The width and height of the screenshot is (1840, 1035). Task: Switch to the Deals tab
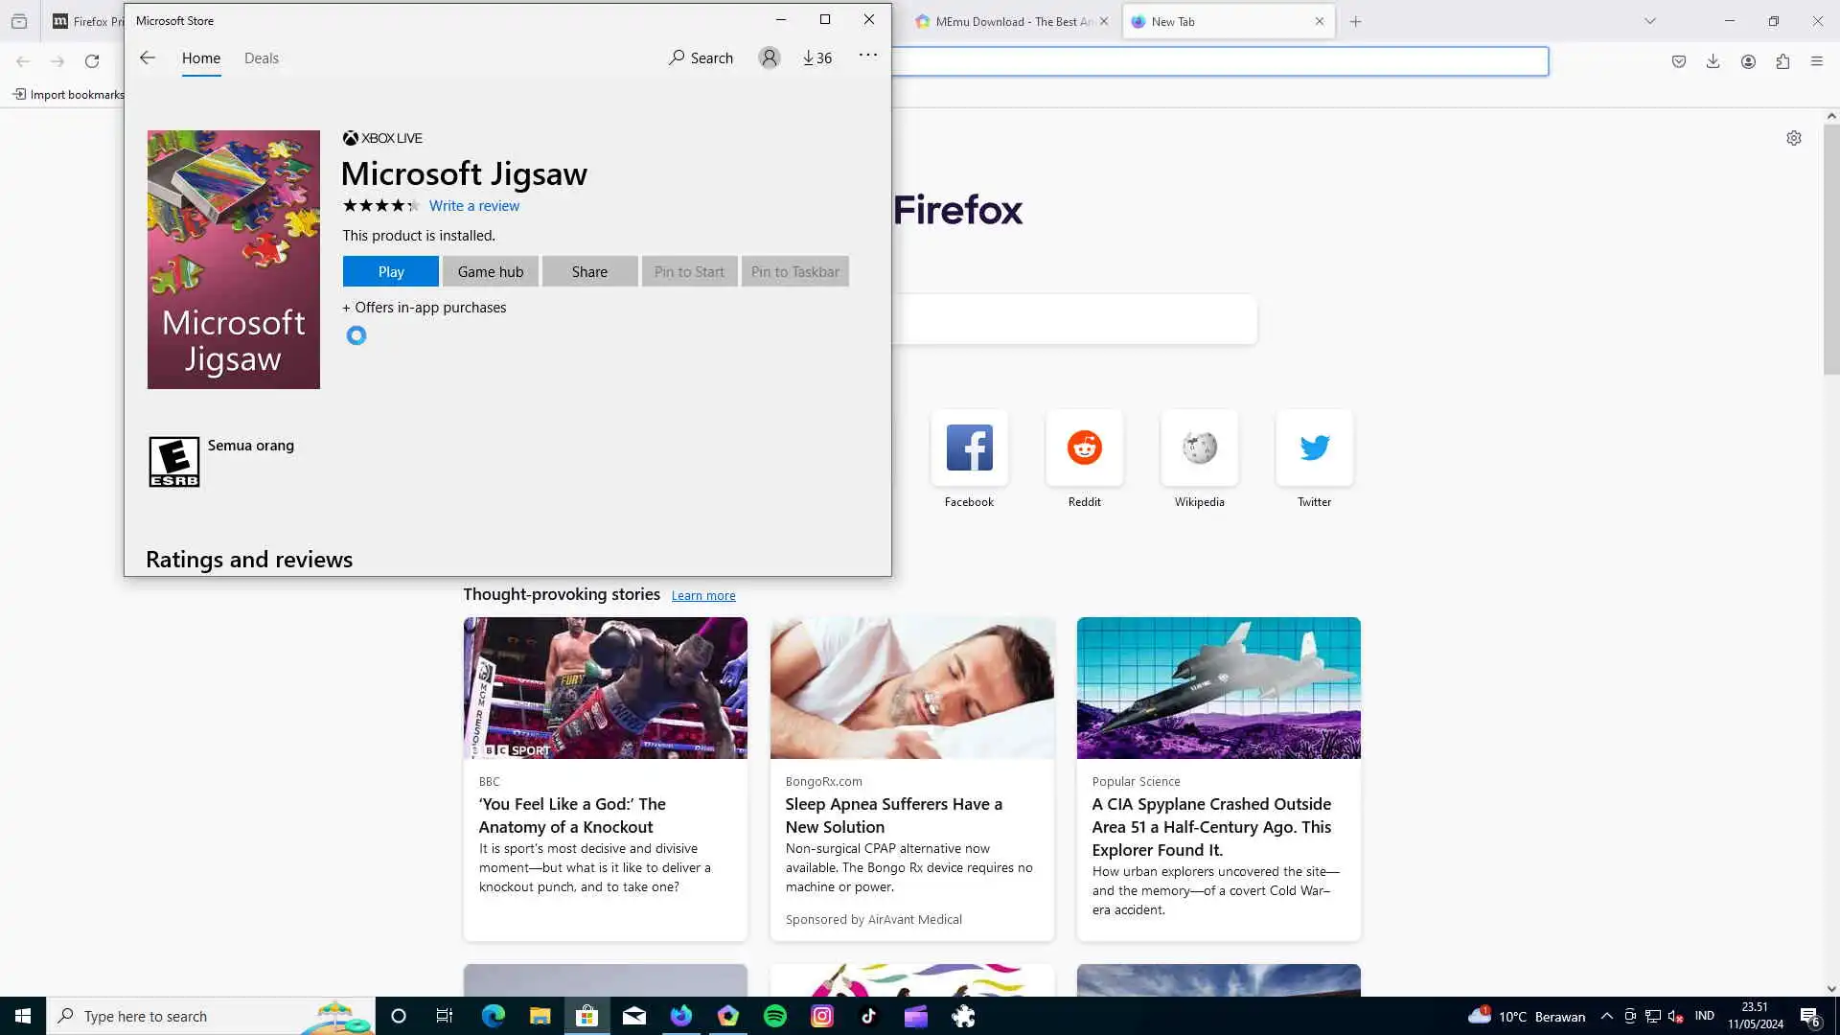[261, 57]
